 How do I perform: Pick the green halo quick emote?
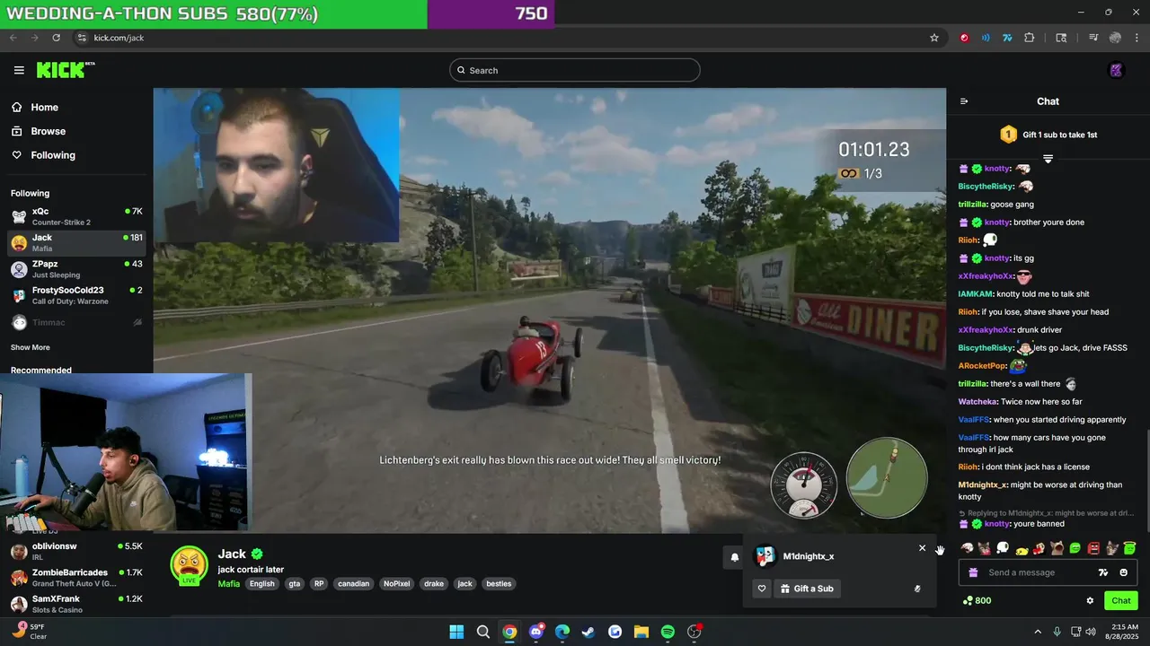1129,548
